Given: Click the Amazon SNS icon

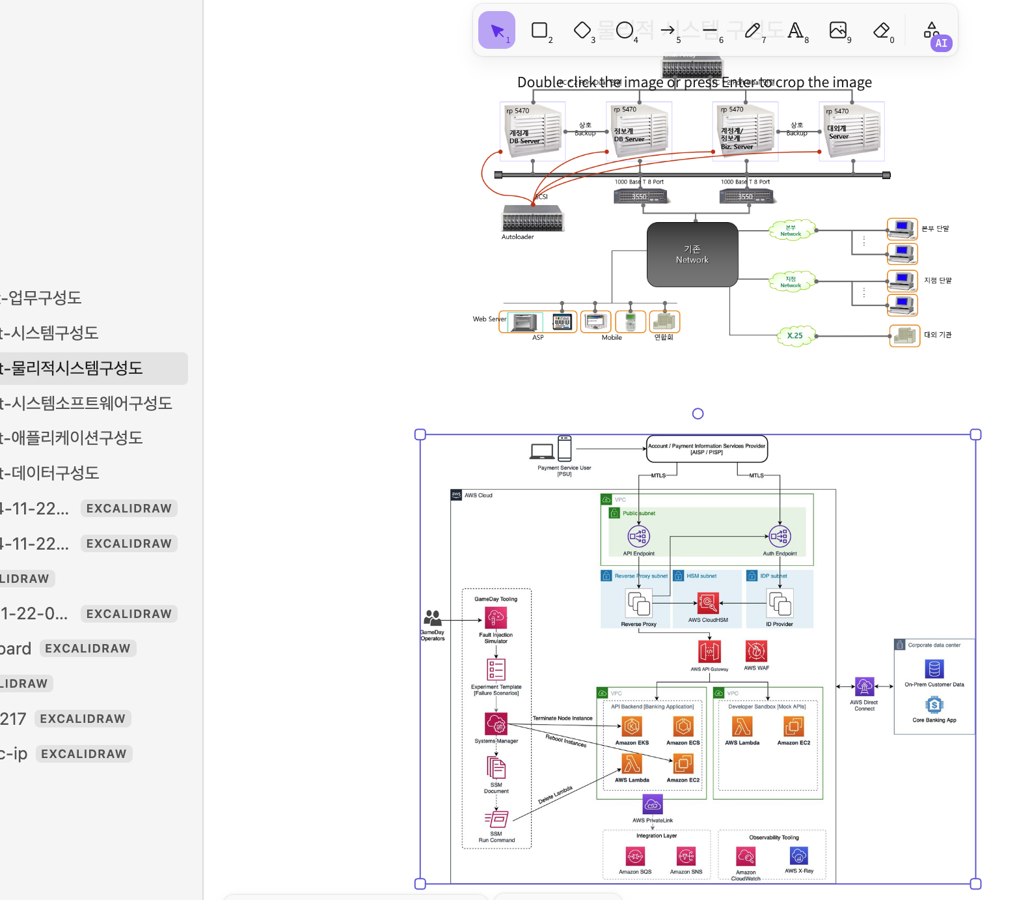Looking at the screenshot, I should tap(686, 856).
